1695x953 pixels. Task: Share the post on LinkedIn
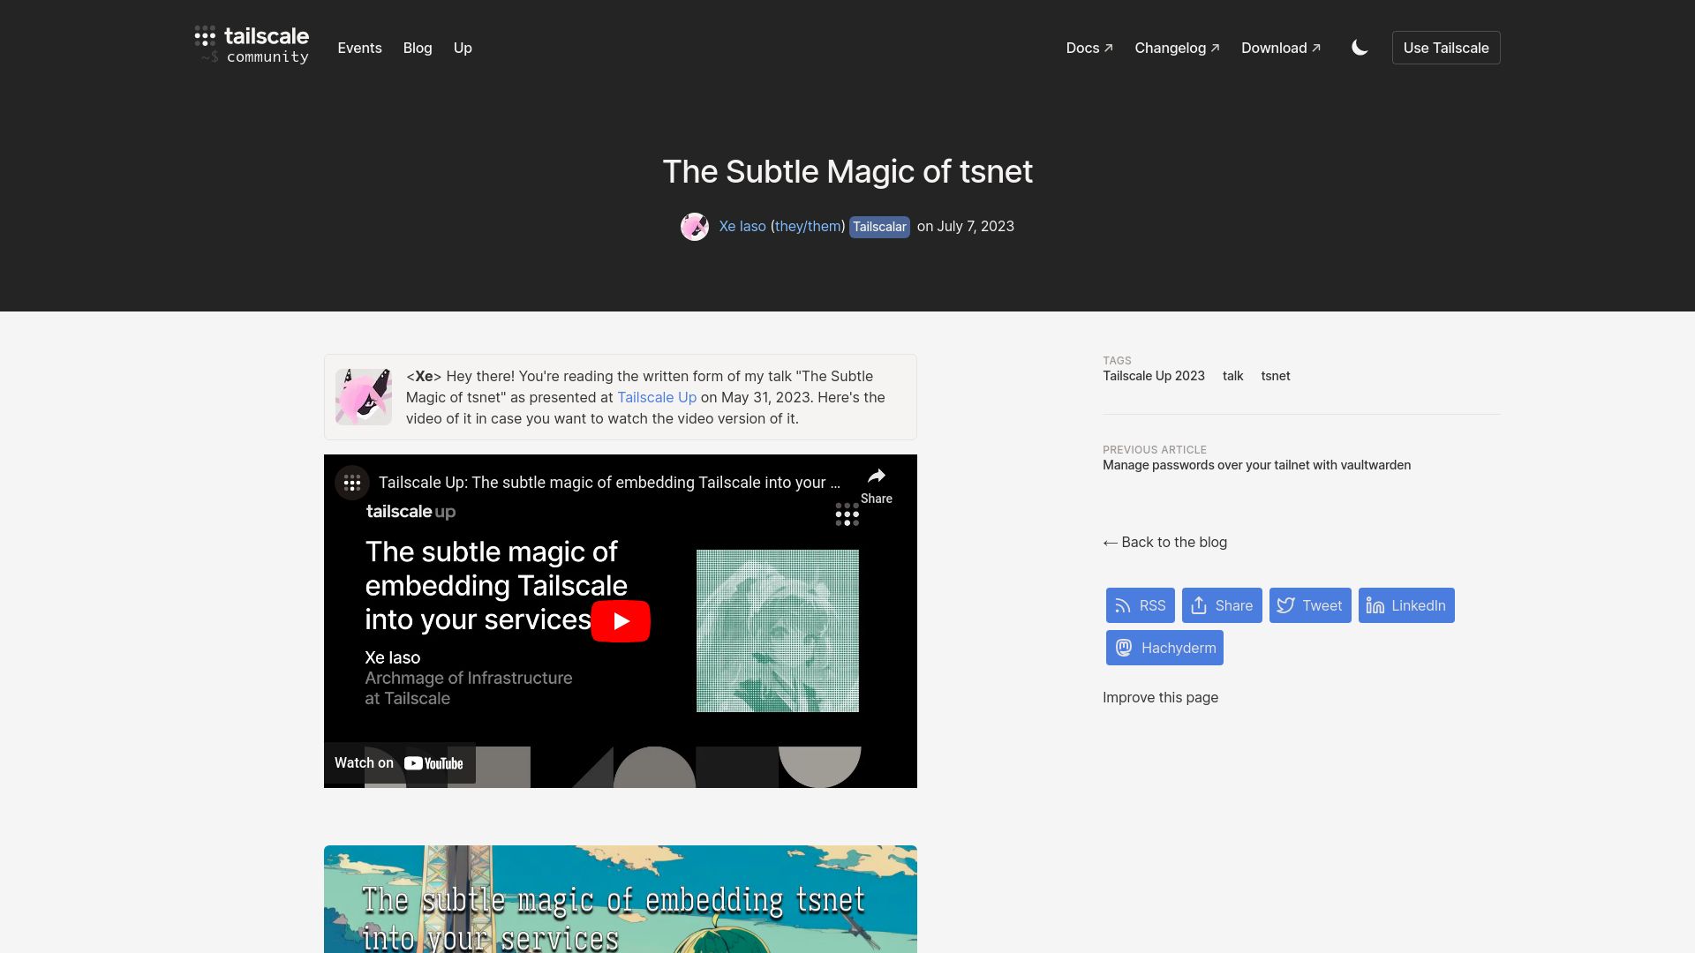1406,605
